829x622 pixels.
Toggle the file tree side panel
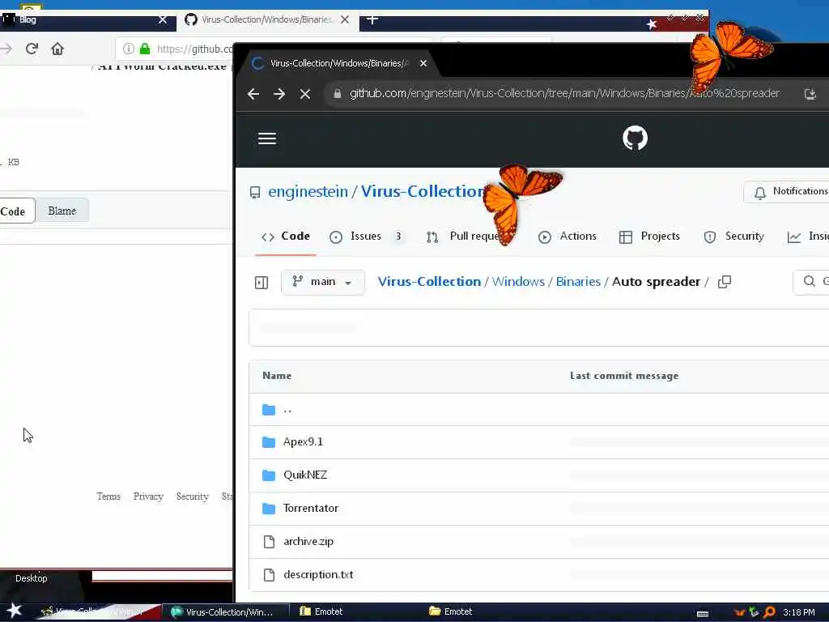[x=261, y=283]
